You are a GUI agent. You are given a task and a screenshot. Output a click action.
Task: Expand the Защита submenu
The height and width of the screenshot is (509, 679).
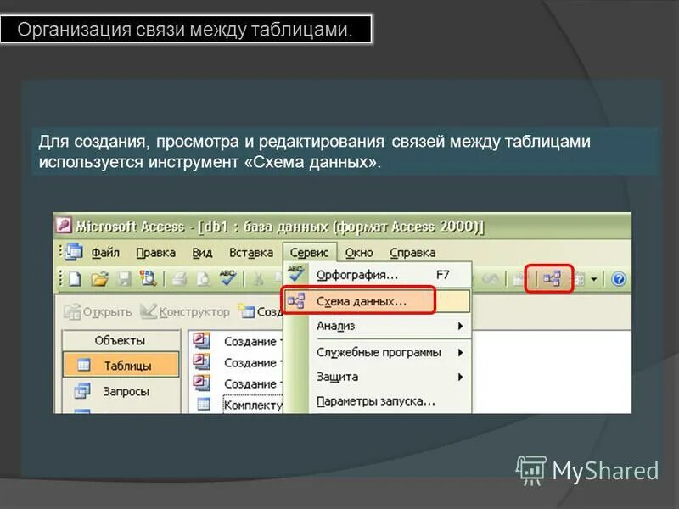tap(377, 377)
